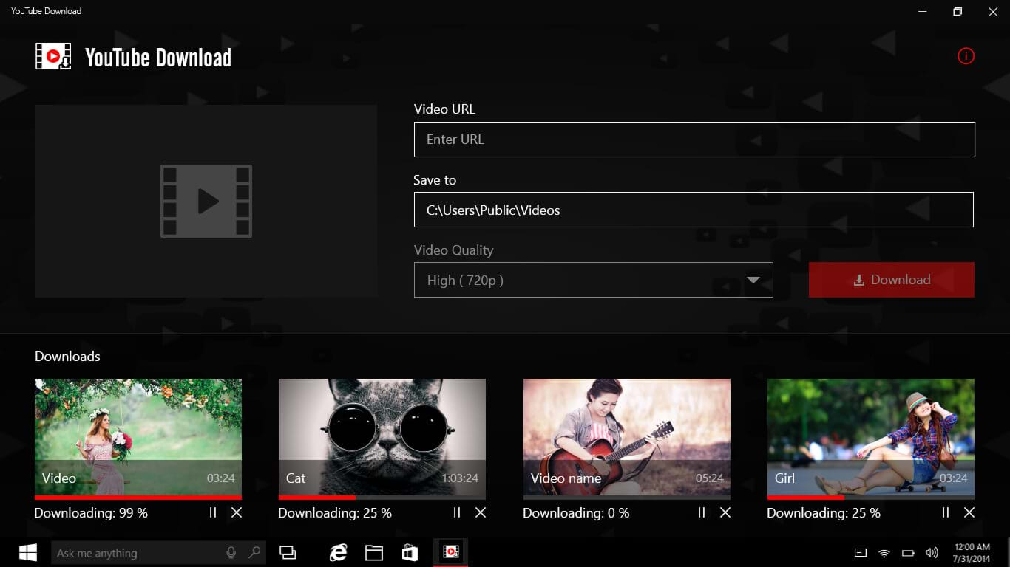The image size is (1010, 567).
Task: Click the magnifier icon in taskbar search
Action: 254,553
